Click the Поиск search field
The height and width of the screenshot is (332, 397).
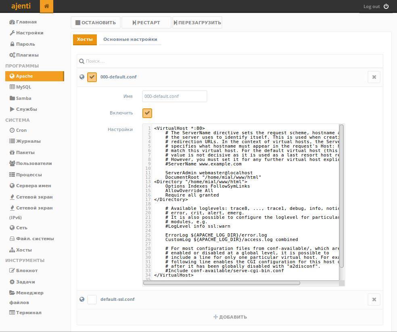230,61
